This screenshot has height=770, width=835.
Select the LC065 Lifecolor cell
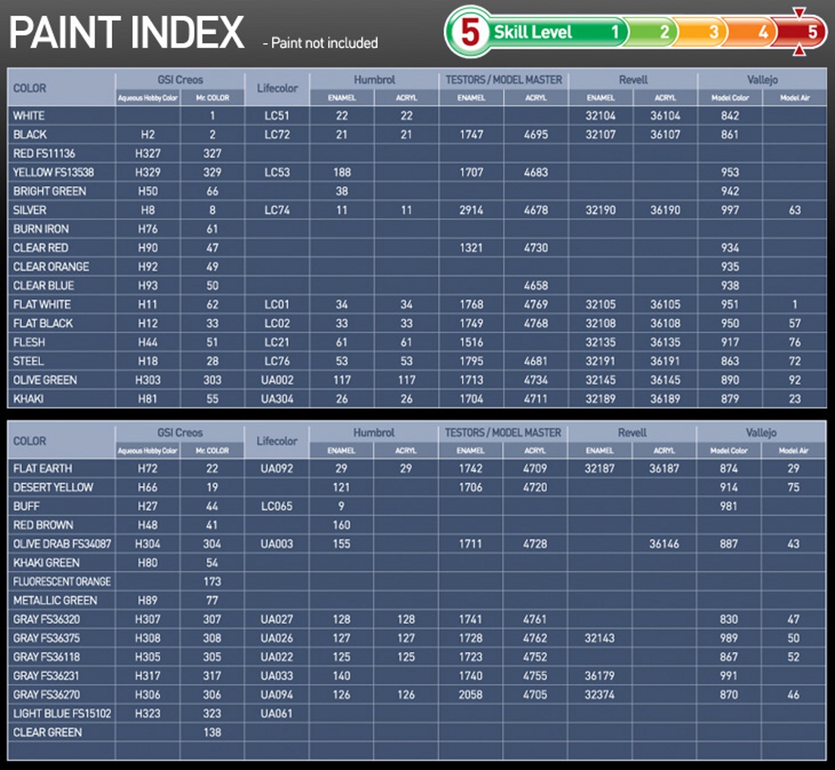[276, 506]
